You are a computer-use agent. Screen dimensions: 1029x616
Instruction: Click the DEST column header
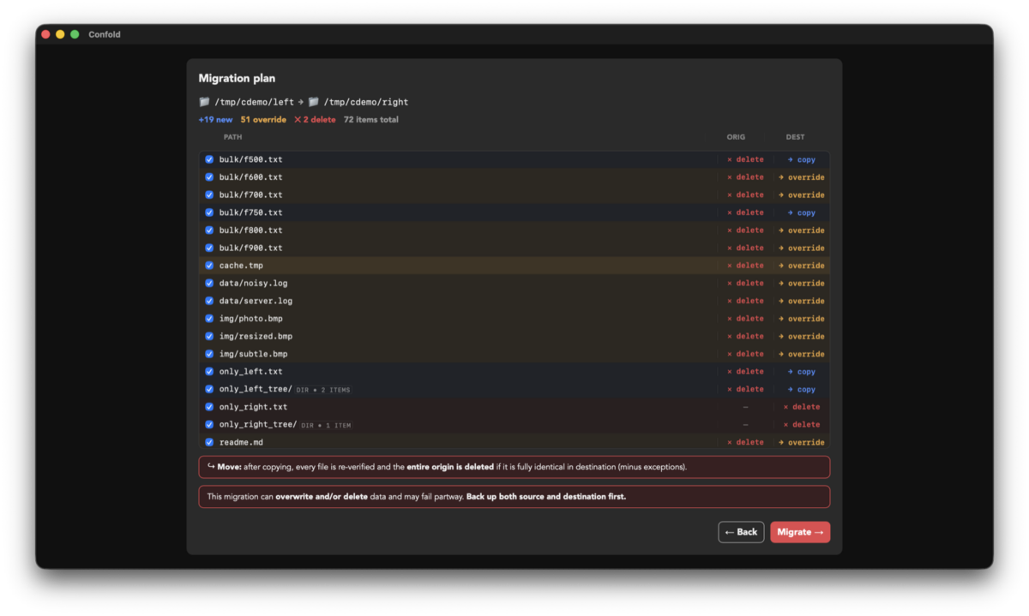click(795, 137)
